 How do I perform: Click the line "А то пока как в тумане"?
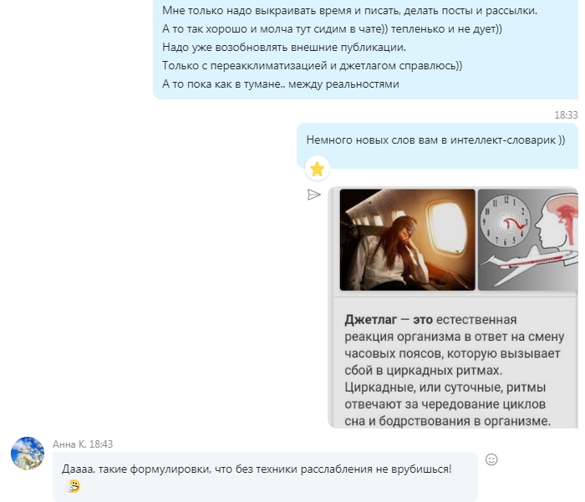[281, 84]
